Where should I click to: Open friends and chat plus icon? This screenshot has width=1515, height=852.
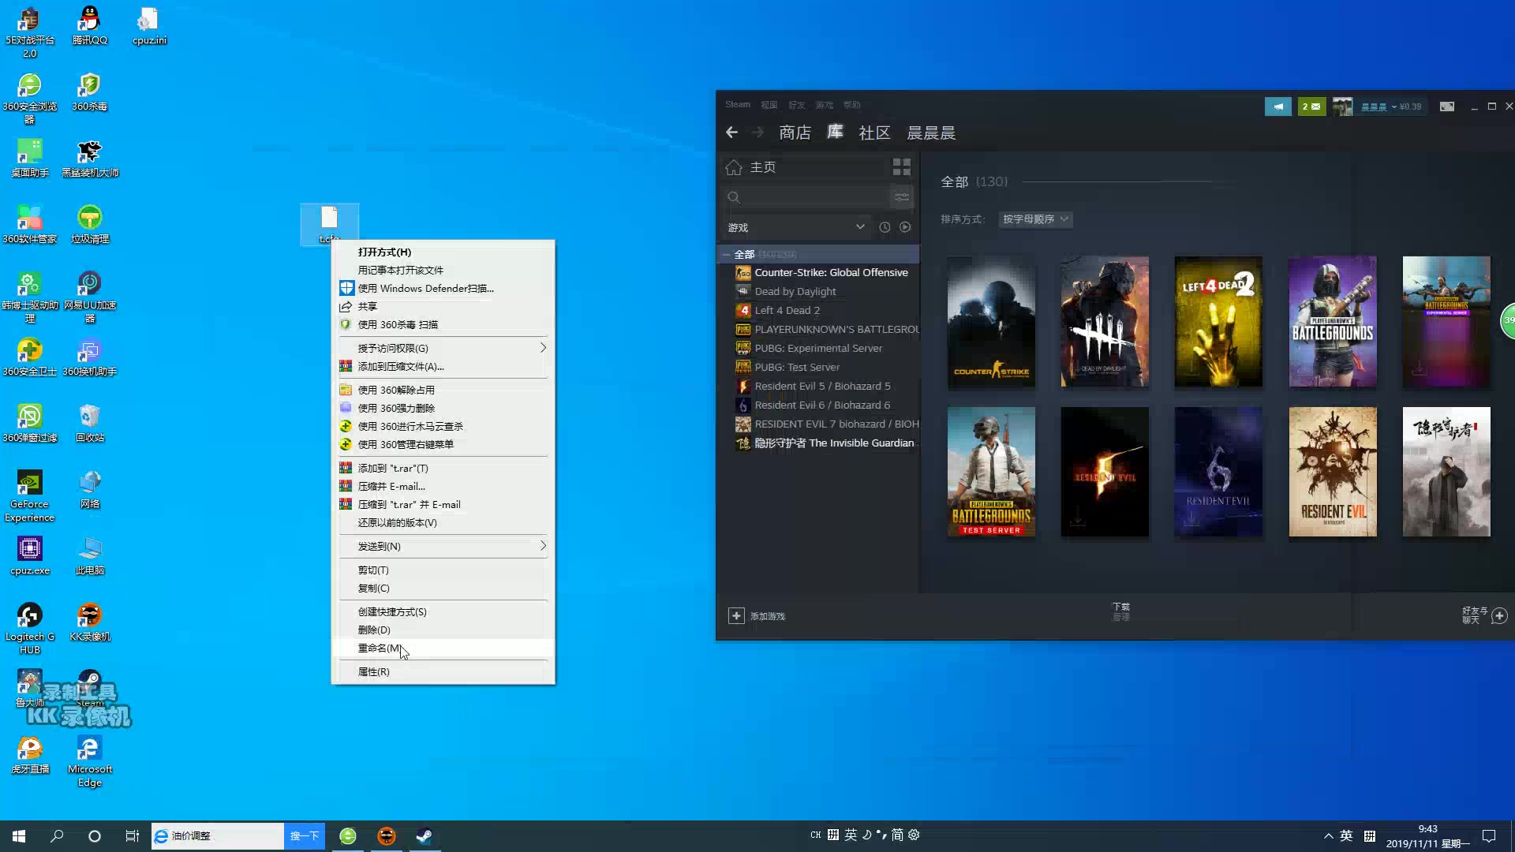1499,615
